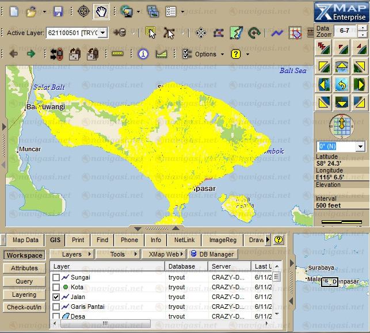Click the Attributes side button
Viewport: 370px width, 333px height.
click(x=24, y=268)
